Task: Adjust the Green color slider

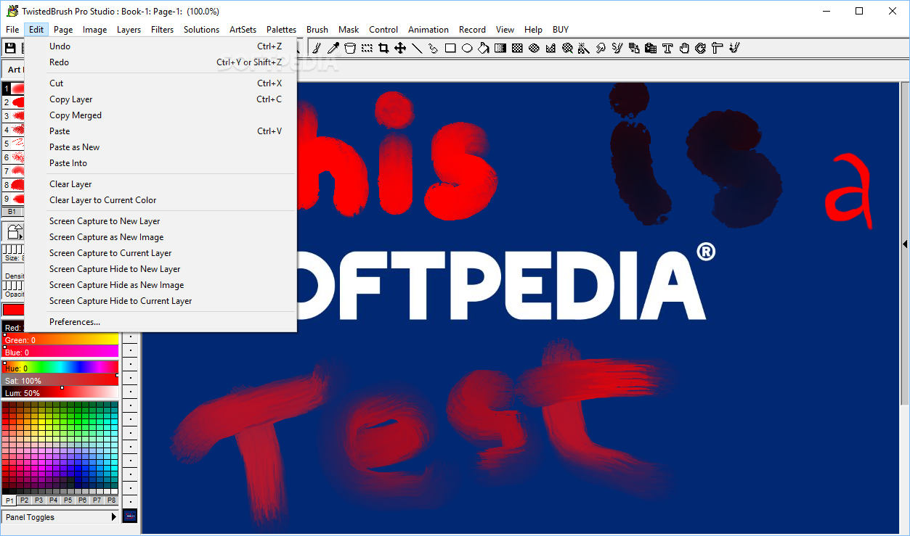Action: click(x=60, y=340)
